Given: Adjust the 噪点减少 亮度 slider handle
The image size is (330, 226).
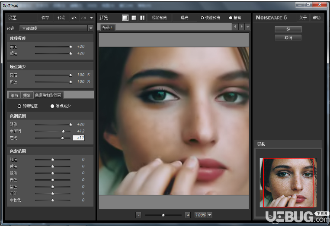Looking at the screenshot, I should point(71,75).
